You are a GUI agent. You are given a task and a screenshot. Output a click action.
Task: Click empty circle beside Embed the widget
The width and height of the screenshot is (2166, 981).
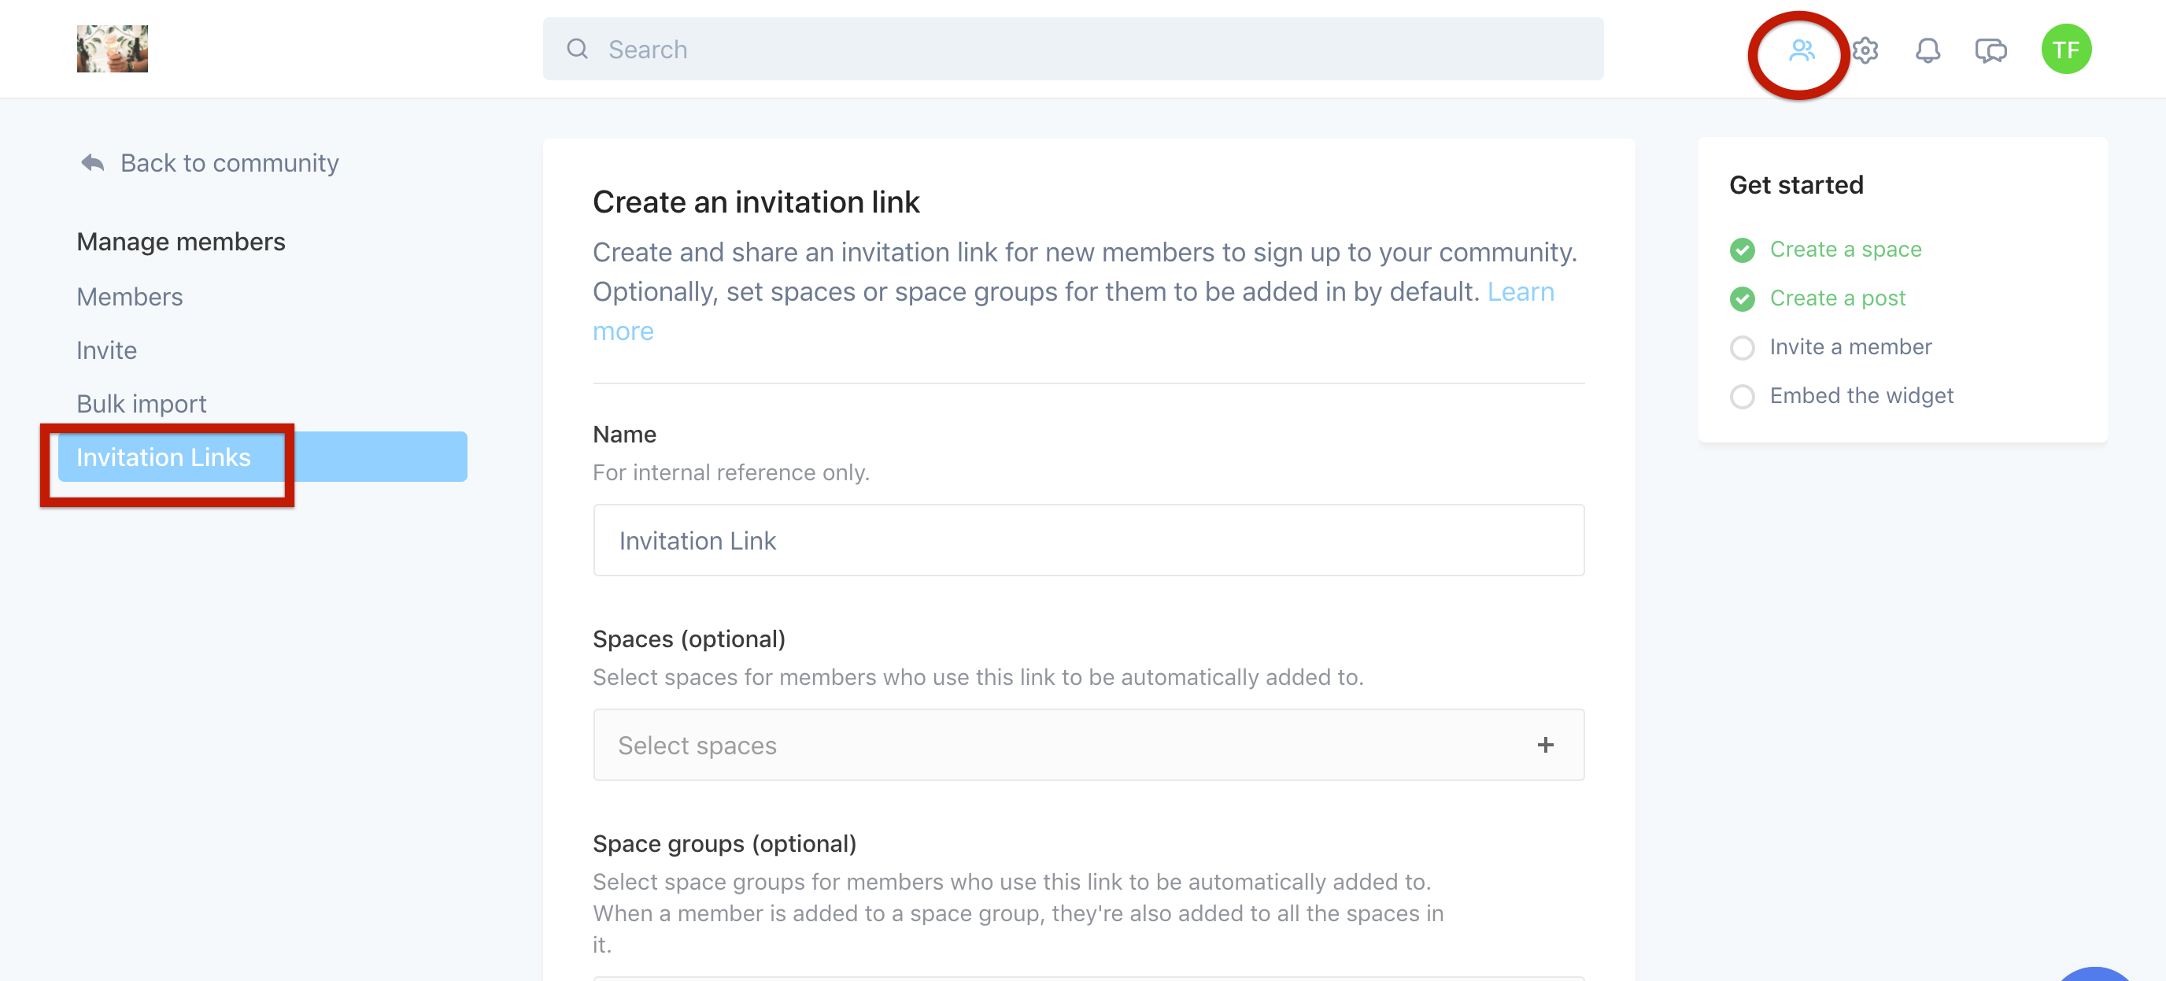tap(1743, 396)
